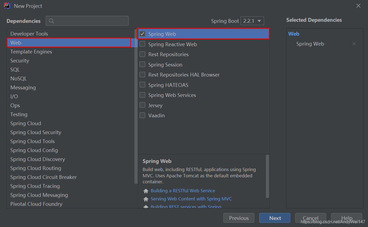Enable Spring Reactive Web dependency
The image size is (368, 227).
(142, 44)
